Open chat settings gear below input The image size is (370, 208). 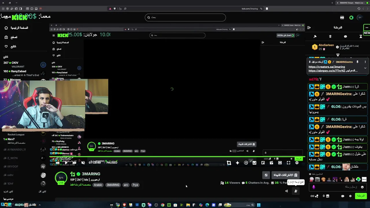point(350,196)
